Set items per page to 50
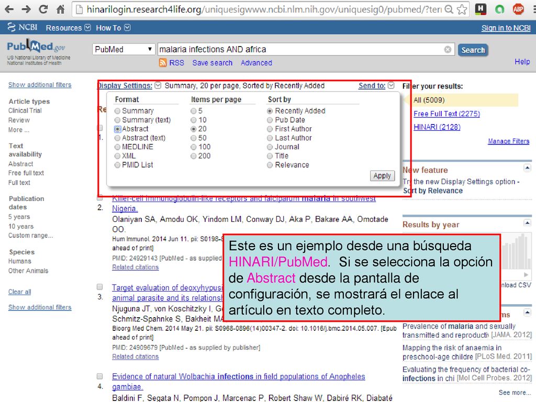 (194, 138)
